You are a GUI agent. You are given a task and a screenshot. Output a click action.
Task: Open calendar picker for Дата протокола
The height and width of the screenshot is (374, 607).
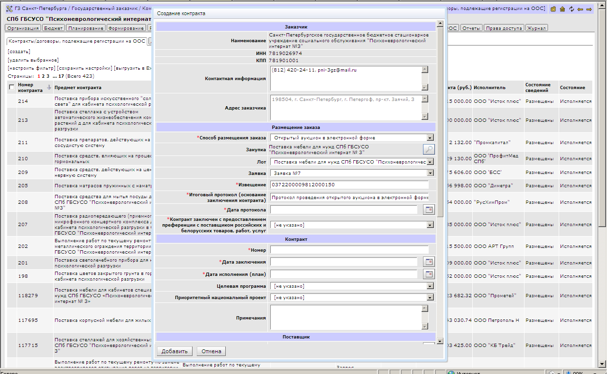tap(429, 210)
